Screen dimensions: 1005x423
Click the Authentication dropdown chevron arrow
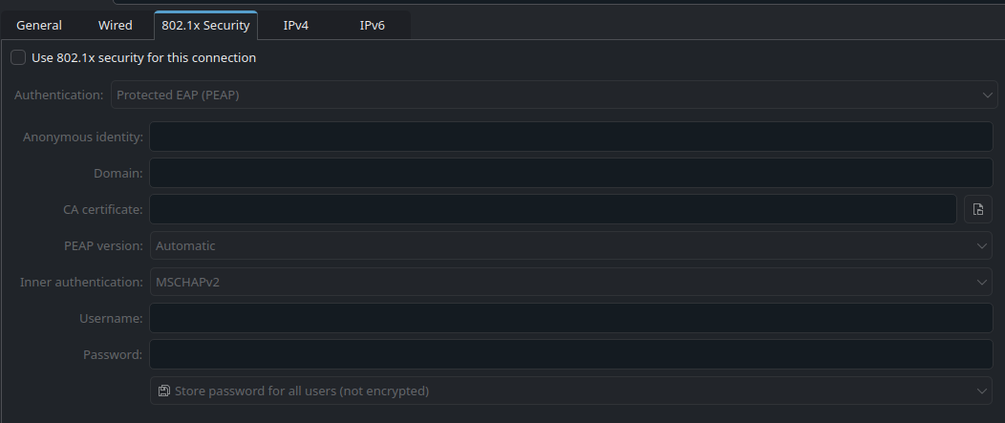click(988, 95)
